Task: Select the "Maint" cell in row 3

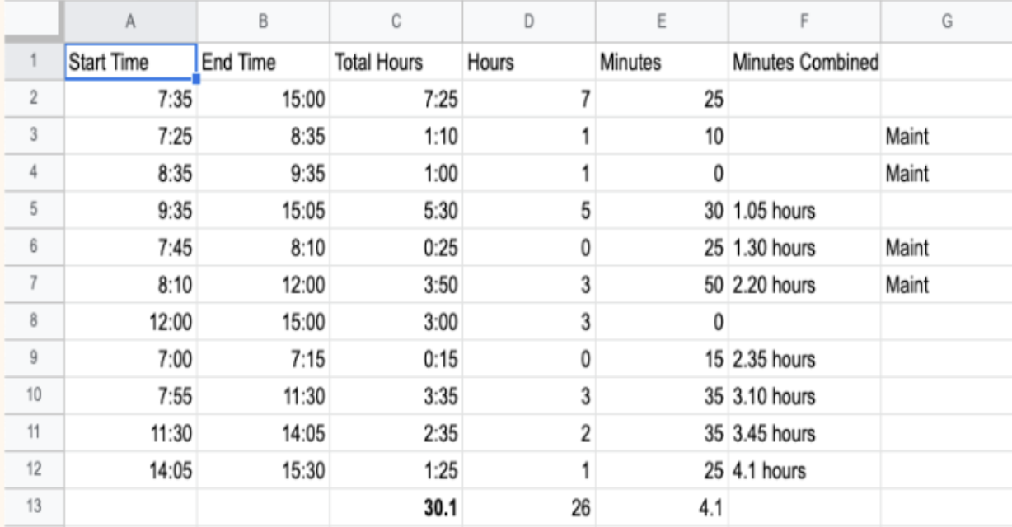Action: [x=946, y=136]
